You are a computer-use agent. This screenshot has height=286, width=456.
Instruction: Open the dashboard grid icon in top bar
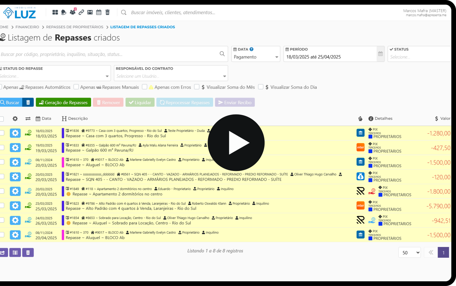(x=55, y=12)
